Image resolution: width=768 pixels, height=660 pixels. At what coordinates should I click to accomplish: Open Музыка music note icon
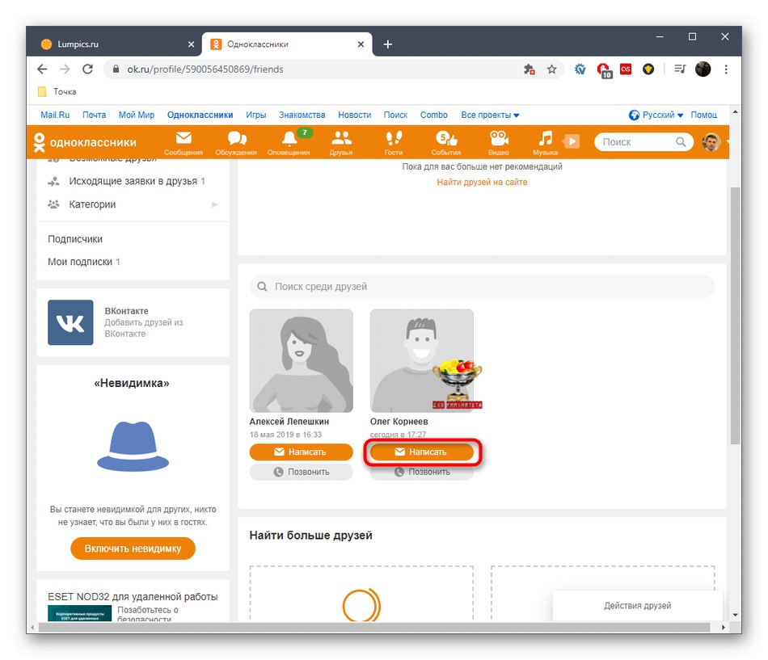[x=544, y=137]
